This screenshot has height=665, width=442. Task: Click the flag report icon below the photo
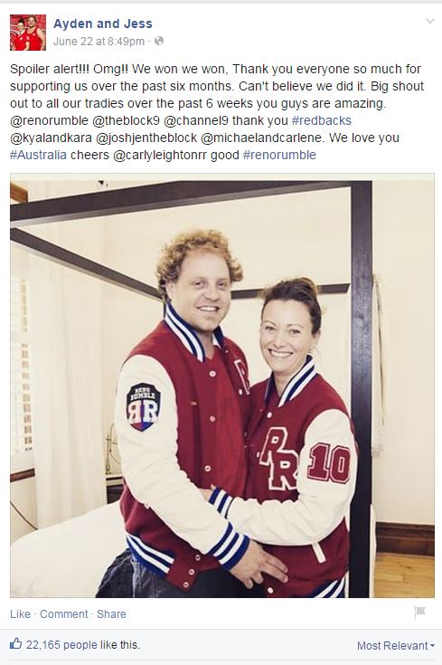(419, 613)
